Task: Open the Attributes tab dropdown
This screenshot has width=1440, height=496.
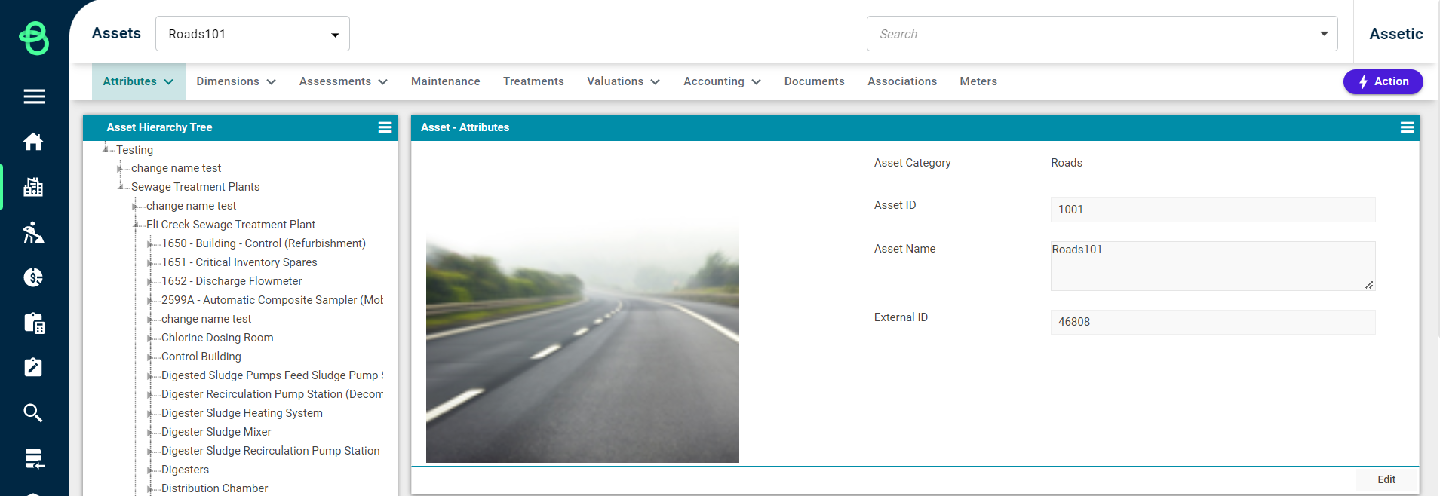Action: (139, 81)
